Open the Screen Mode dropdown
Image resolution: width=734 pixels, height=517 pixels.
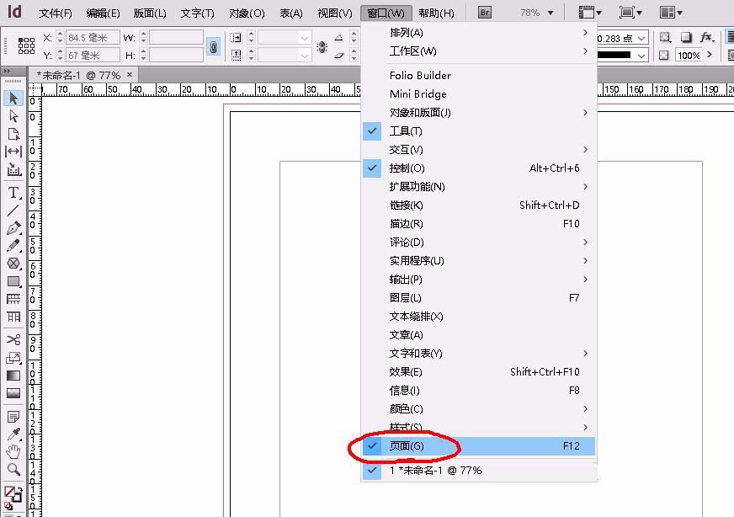click(x=628, y=12)
